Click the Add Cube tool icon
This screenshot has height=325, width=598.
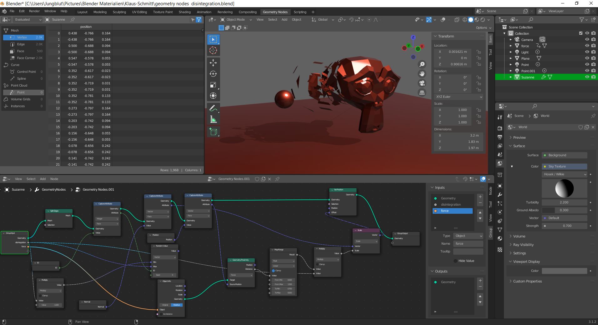coord(213,132)
